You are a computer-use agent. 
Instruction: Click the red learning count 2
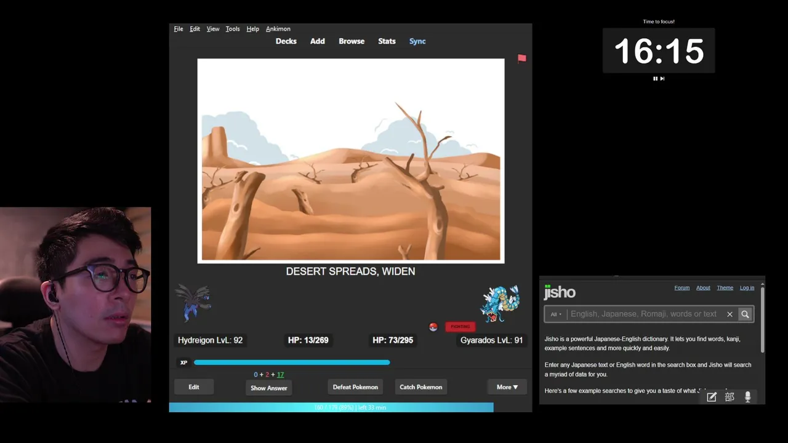tap(267, 375)
